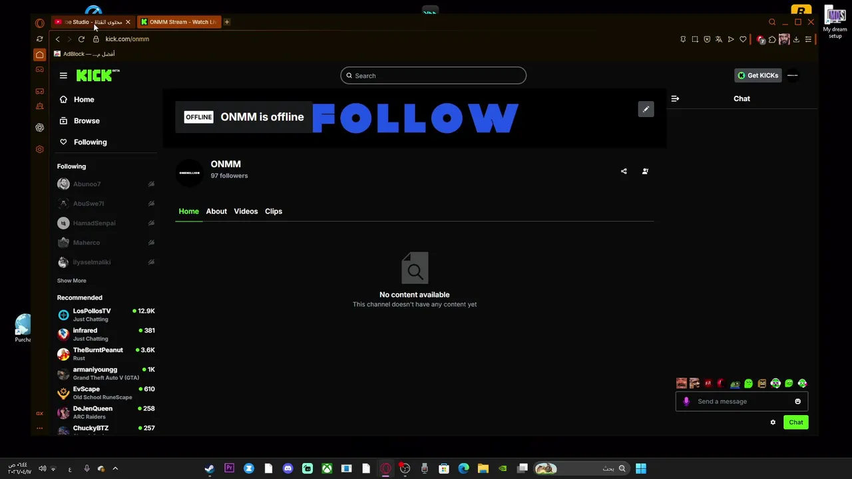This screenshot has height=479, width=852.
Task: Open the Opera easy setup sliders icon
Action: pos(808,39)
